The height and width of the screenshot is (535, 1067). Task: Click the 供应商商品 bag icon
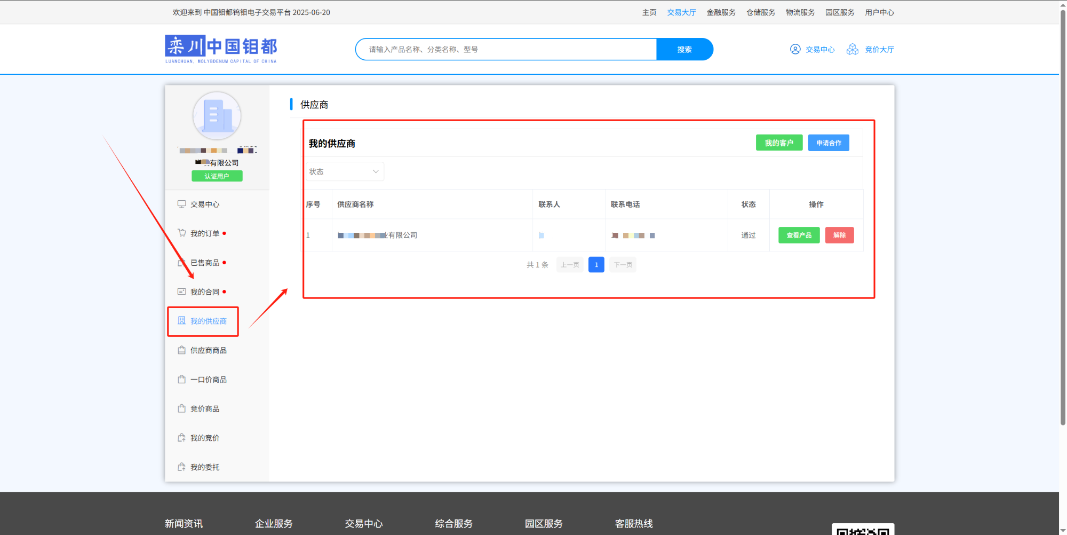pyautogui.click(x=181, y=350)
